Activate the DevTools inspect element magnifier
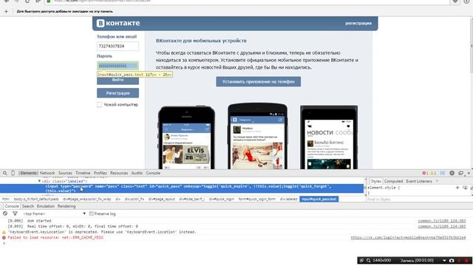The height and width of the screenshot is (266, 473). [5, 173]
